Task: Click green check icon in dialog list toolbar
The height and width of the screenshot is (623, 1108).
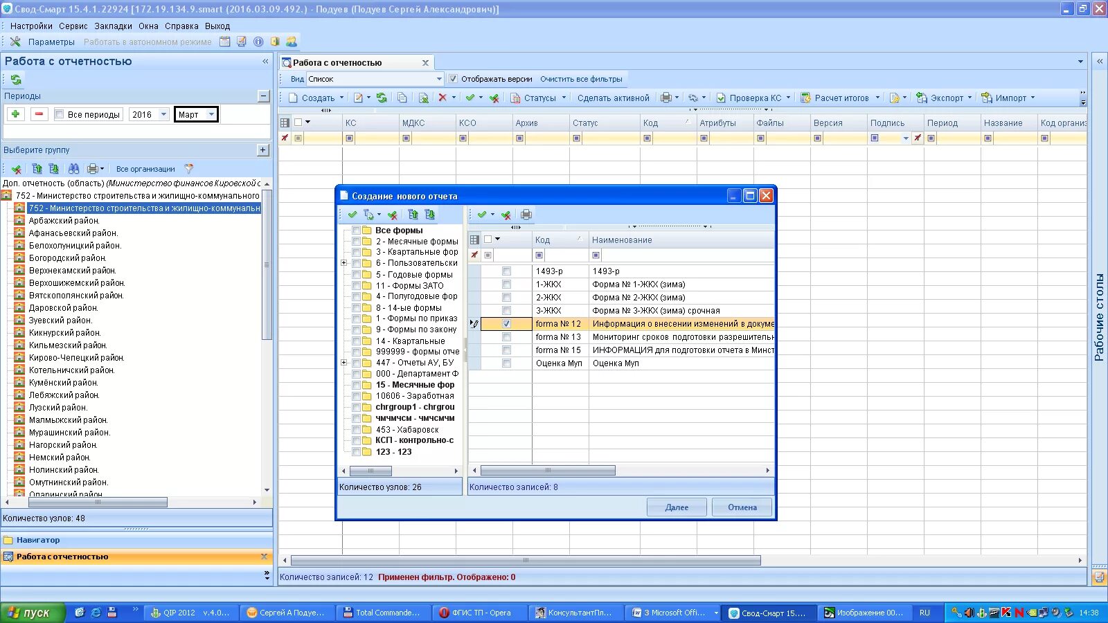Action: [x=482, y=215]
